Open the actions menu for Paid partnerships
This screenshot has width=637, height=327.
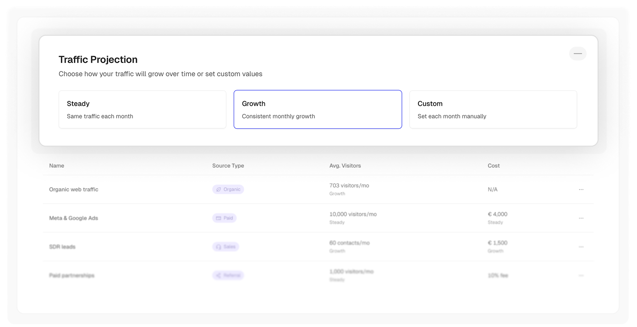581,275
